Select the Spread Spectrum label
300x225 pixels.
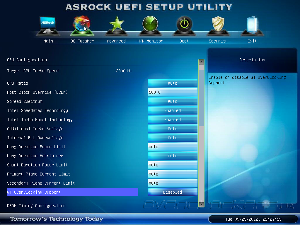(x=25, y=102)
